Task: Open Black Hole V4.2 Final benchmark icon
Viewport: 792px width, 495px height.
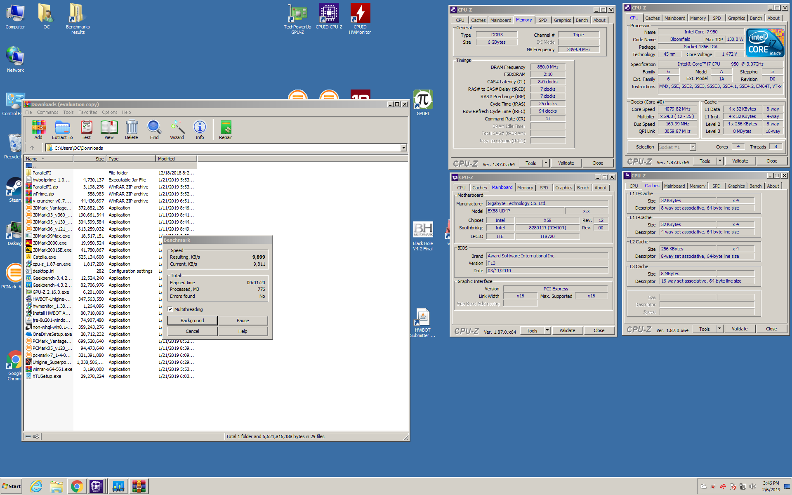Action: [x=423, y=236]
